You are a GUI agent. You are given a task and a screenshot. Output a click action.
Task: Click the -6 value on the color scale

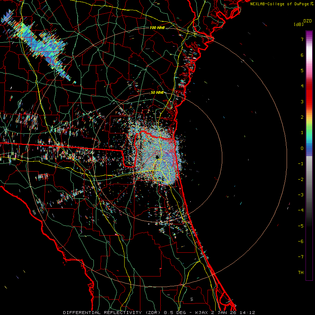(301, 241)
